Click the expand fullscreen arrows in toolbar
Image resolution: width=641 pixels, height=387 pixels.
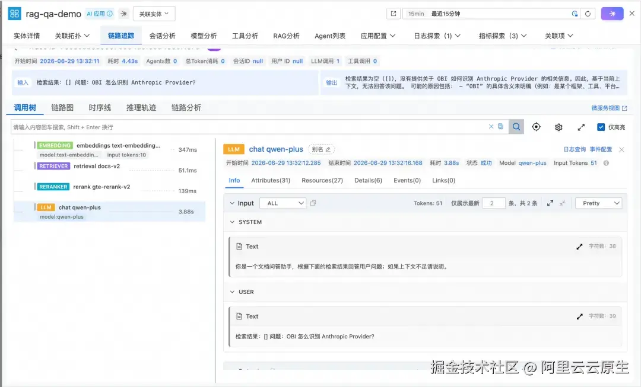pyautogui.click(x=581, y=127)
